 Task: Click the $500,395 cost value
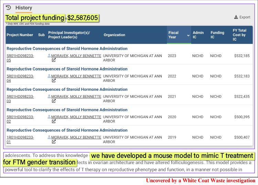tap(242, 117)
